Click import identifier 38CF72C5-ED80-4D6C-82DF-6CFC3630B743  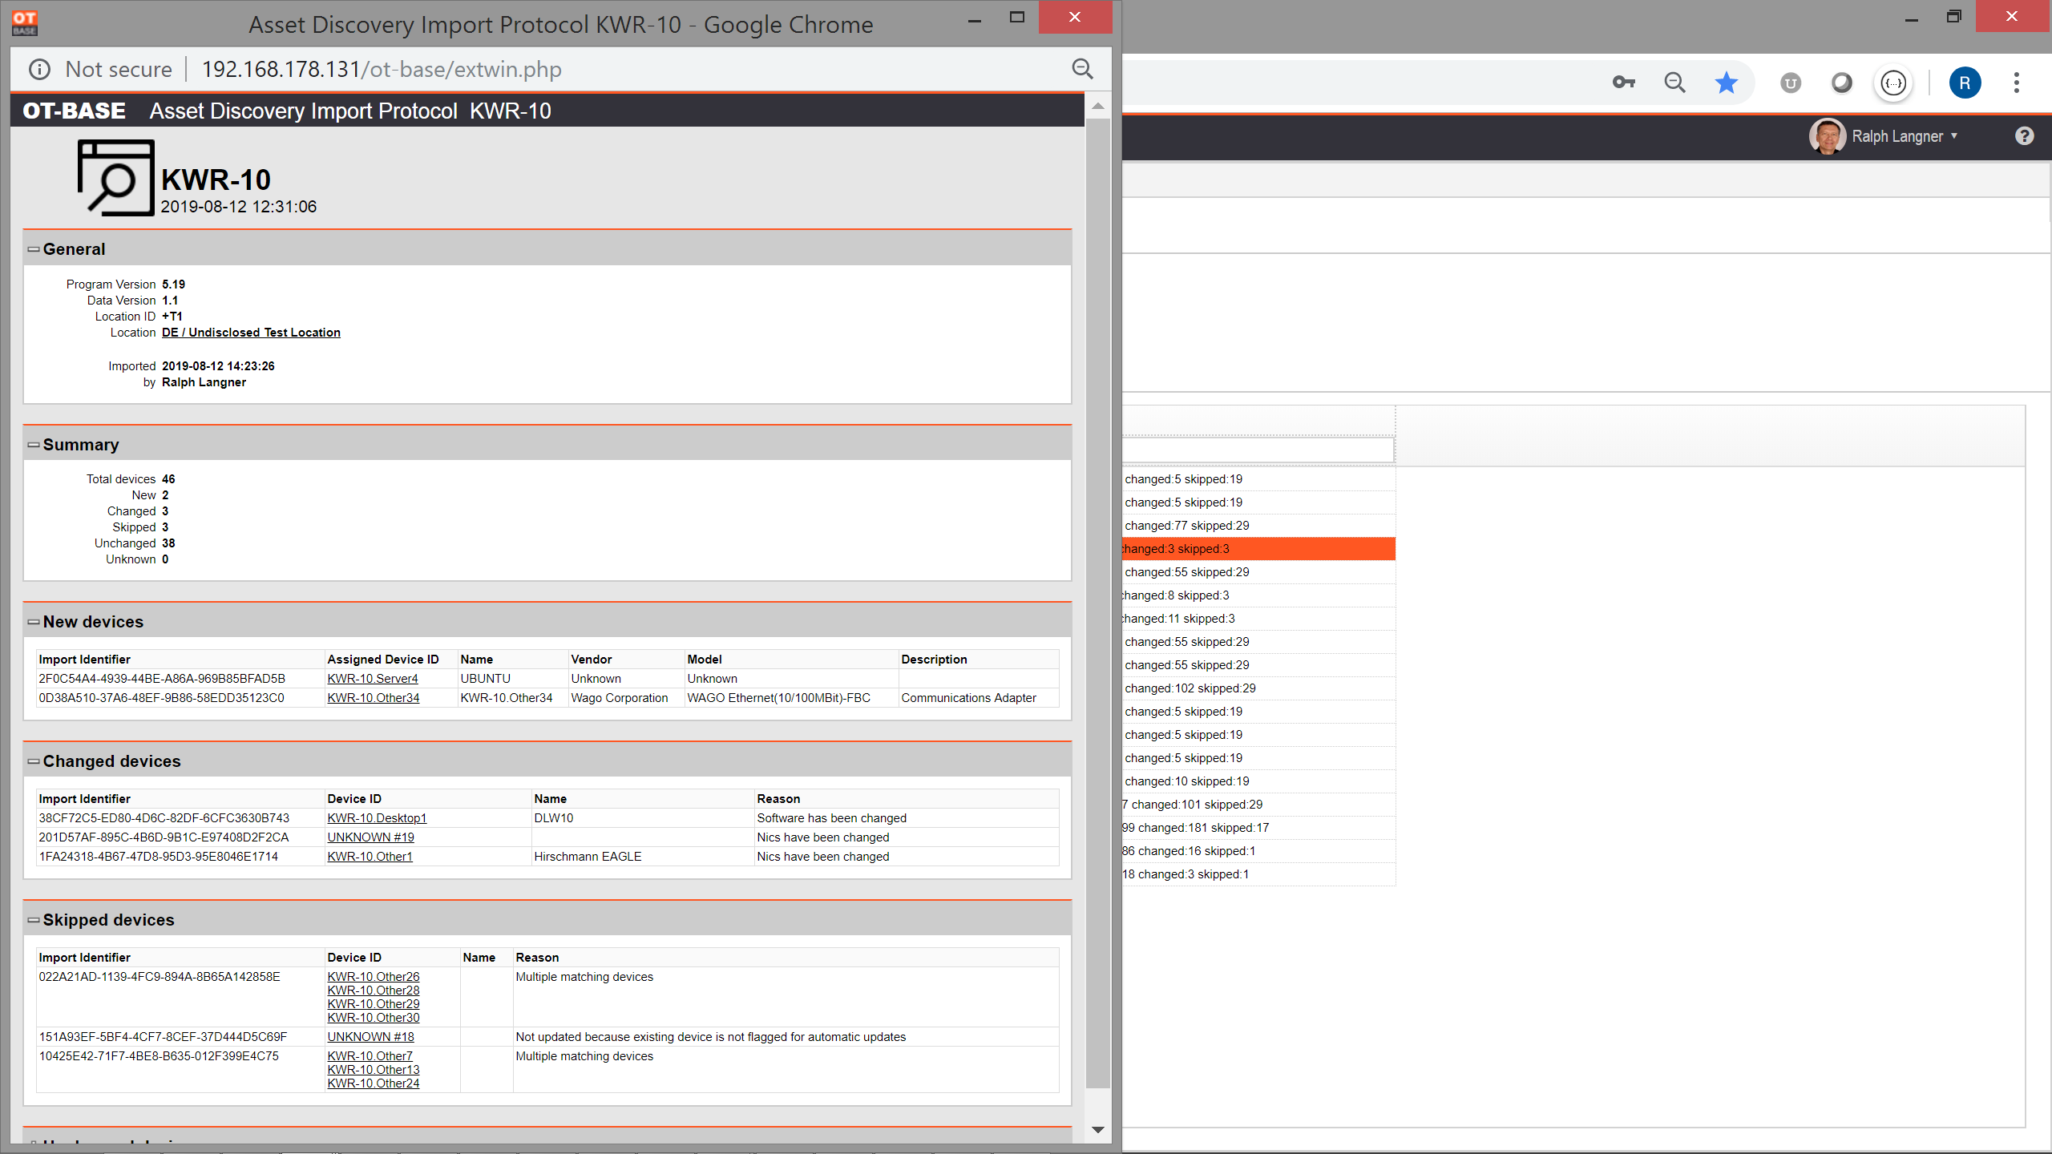click(164, 818)
